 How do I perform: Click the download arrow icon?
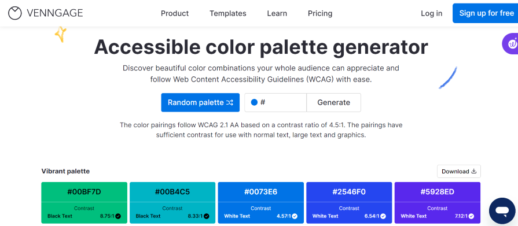473,171
